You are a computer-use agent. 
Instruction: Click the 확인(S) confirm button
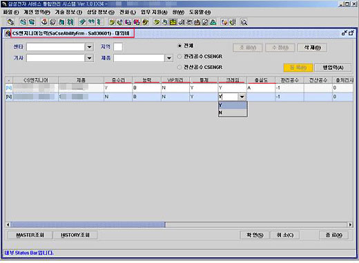click(255, 235)
